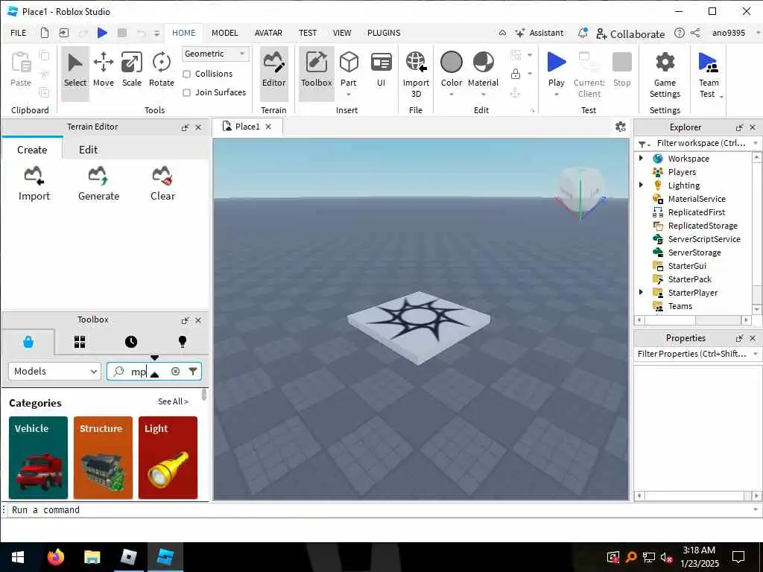
Task: Open Toolbox Marketplace tab
Action: [x=28, y=341]
